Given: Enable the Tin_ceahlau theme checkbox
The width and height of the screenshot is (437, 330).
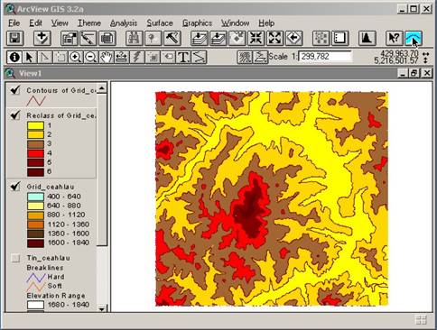Looking at the screenshot, I should 15,258.
